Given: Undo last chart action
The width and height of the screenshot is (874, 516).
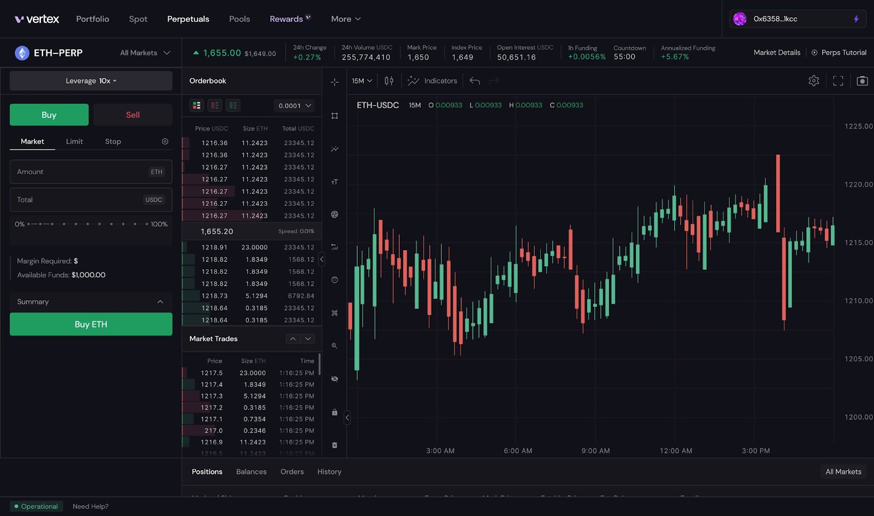Looking at the screenshot, I should pos(475,81).
